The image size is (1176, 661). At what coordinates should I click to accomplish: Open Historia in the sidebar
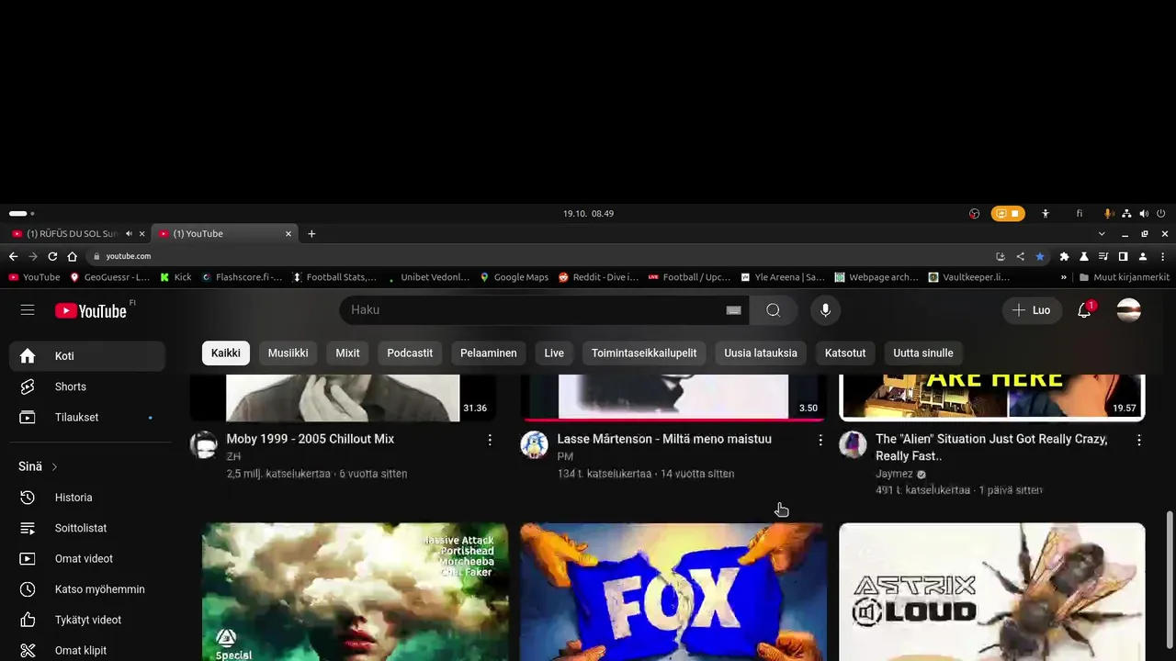[87, 498]
